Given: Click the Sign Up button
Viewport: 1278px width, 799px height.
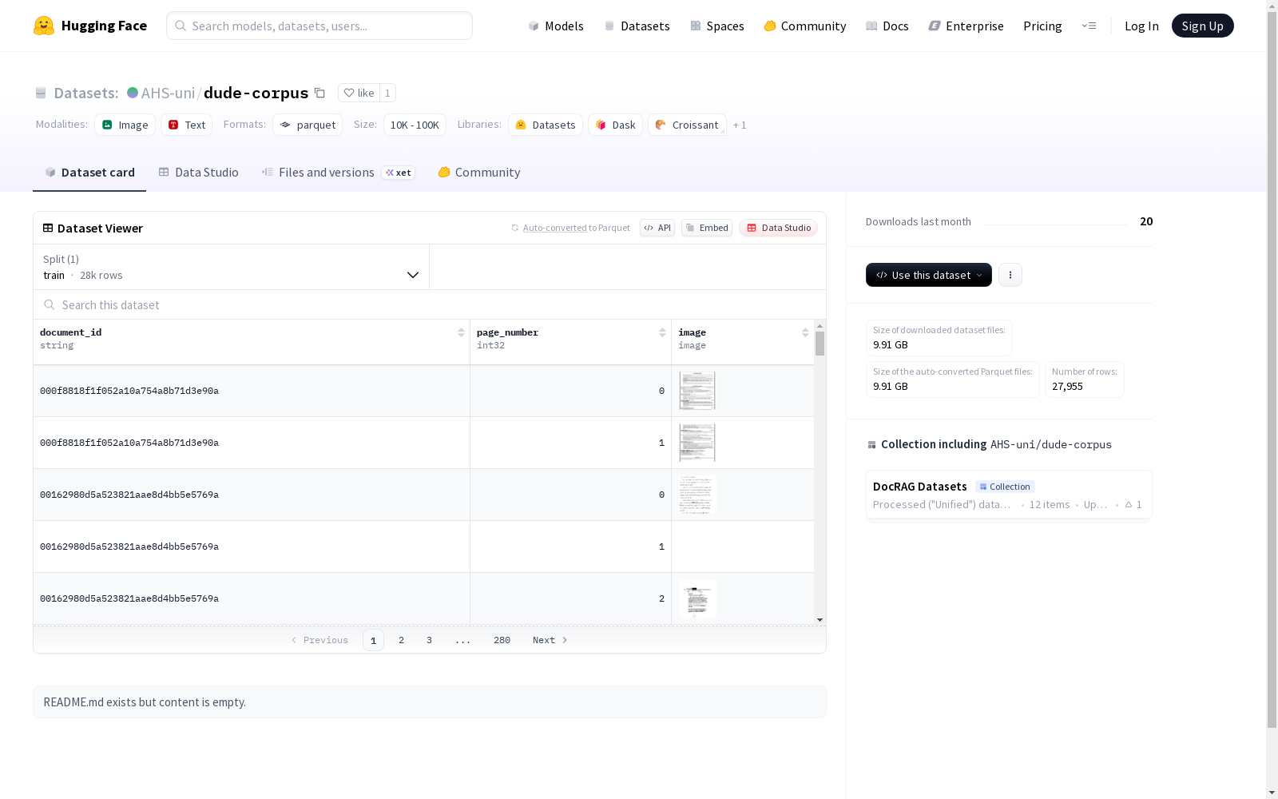Looking at the screenshot, I should [x=1202, y=26].
